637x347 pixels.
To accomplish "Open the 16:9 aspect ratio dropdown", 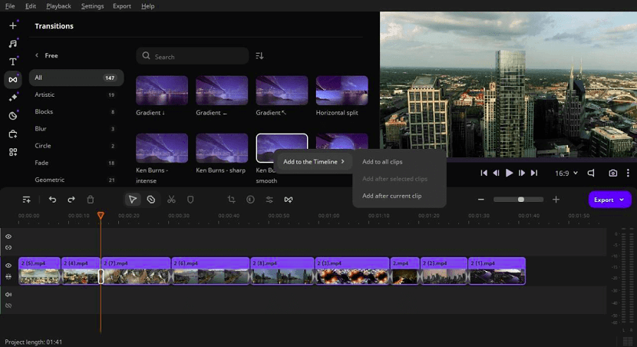I will (566, 173).
